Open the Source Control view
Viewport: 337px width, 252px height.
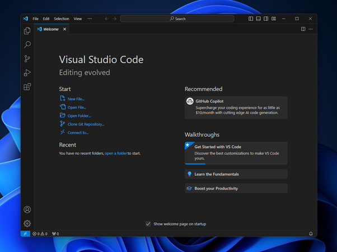tap(27, 59)
